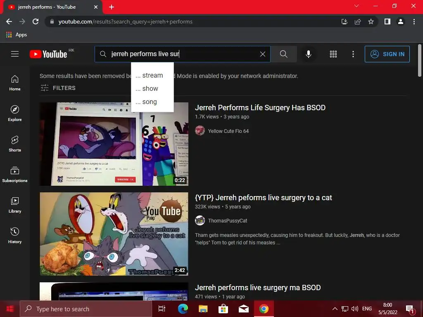Start voice search with the microphone
The height and width of the screenshot is (317, 423).
(308, 54)
